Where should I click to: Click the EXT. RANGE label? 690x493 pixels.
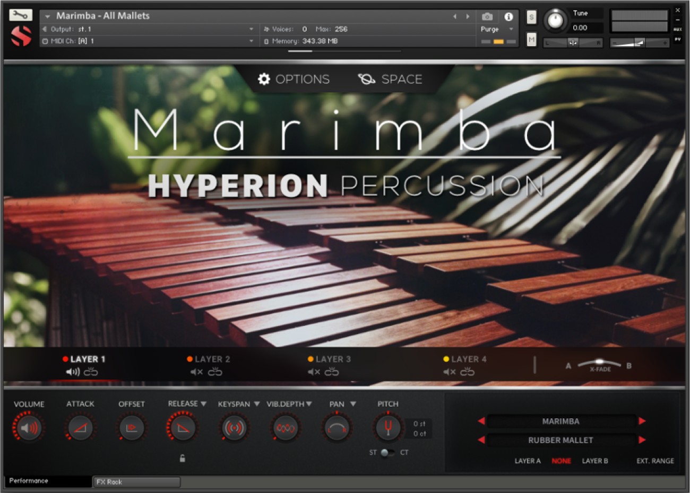click(x=656, y=461)
